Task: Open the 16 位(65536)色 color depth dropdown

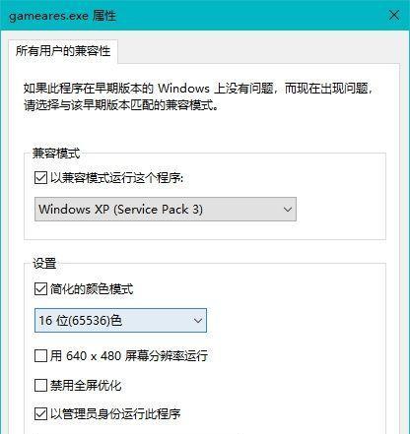Action: pos(120,320)
